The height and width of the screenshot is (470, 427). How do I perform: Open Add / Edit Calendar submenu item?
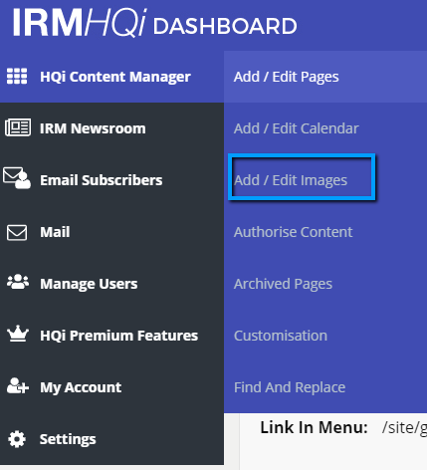pyautogui.click(x=296, y=128)
